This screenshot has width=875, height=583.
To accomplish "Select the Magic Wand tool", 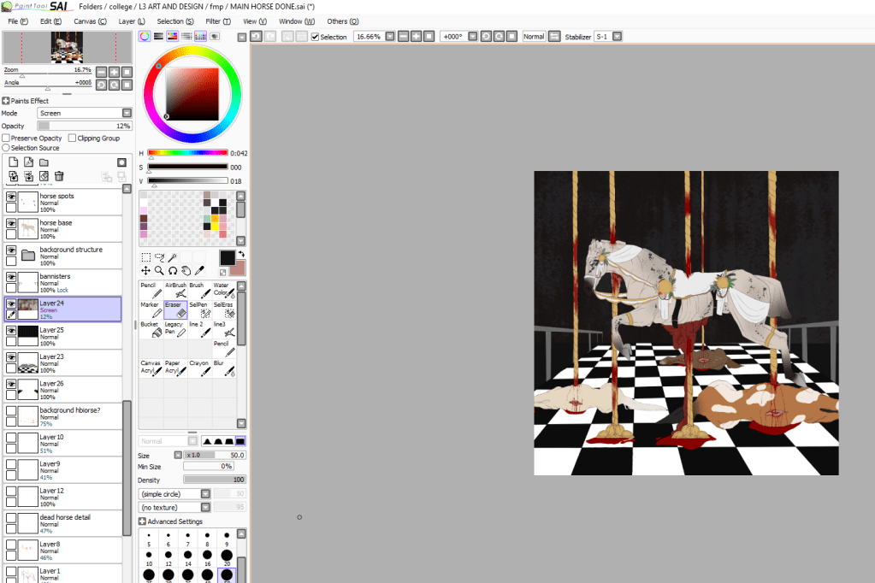I will (173, 257).
